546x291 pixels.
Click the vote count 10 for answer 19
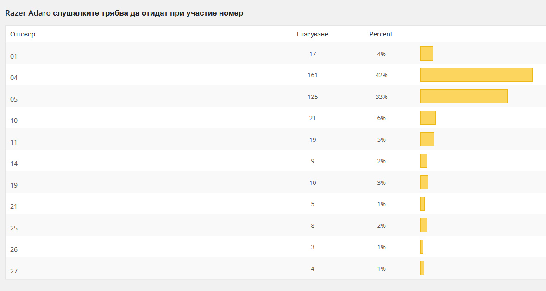(313, 182)
